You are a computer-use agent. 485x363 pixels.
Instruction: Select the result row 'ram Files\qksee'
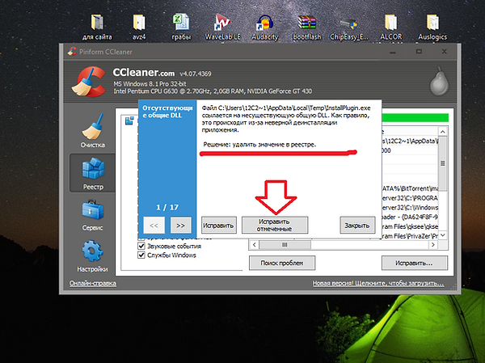click(x=410, y=226)
